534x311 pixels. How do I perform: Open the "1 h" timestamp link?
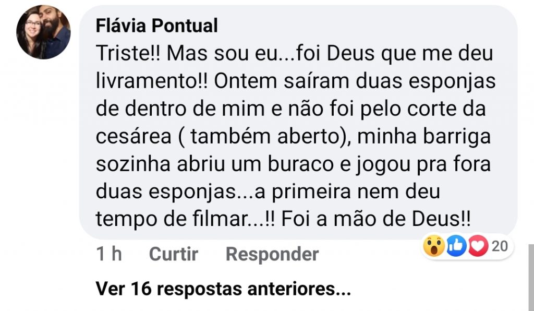coord(109,254)
